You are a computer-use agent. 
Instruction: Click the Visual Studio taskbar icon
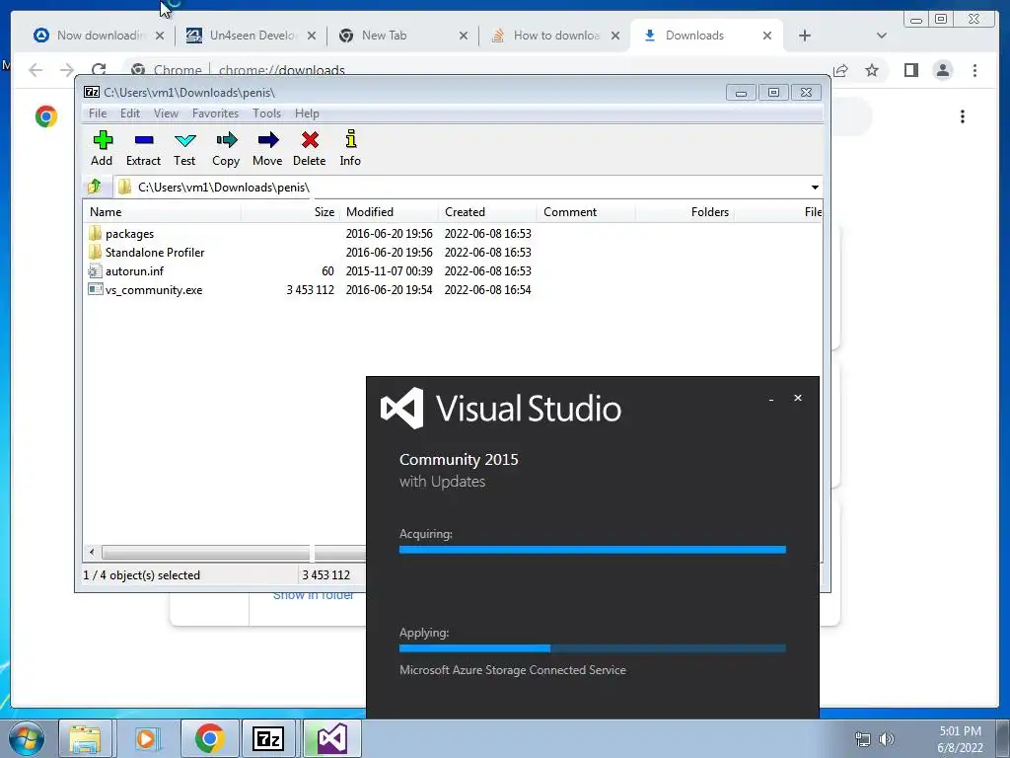tap(331, 738)
